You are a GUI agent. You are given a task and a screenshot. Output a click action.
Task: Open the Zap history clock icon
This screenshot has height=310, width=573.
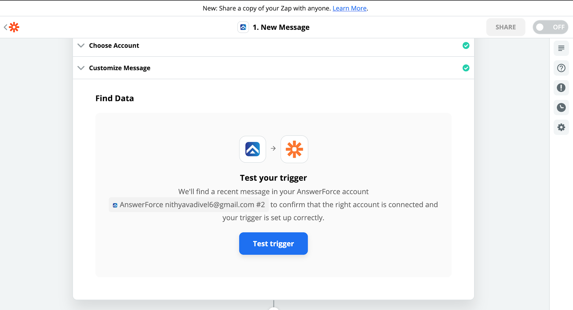point(561,107)
